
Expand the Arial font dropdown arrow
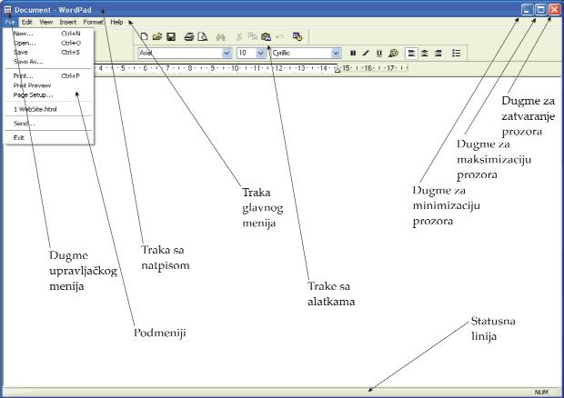[227, 54]
